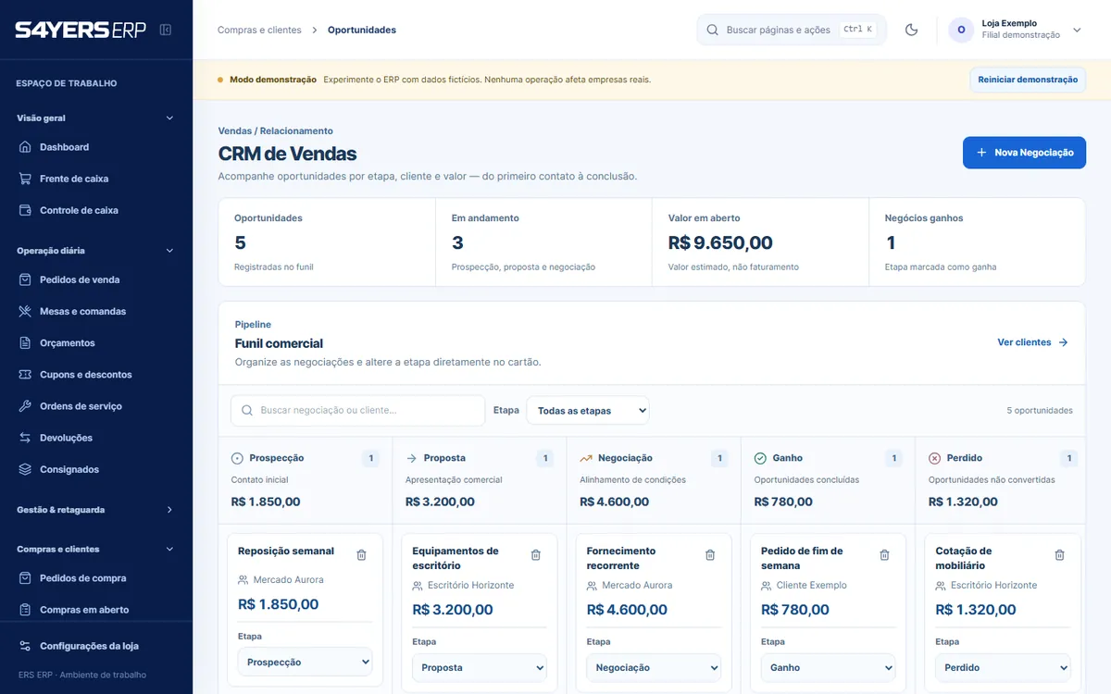Open Pedidos de venda menu item
This screenshot has width=1111, height=694.
point(96,279)
